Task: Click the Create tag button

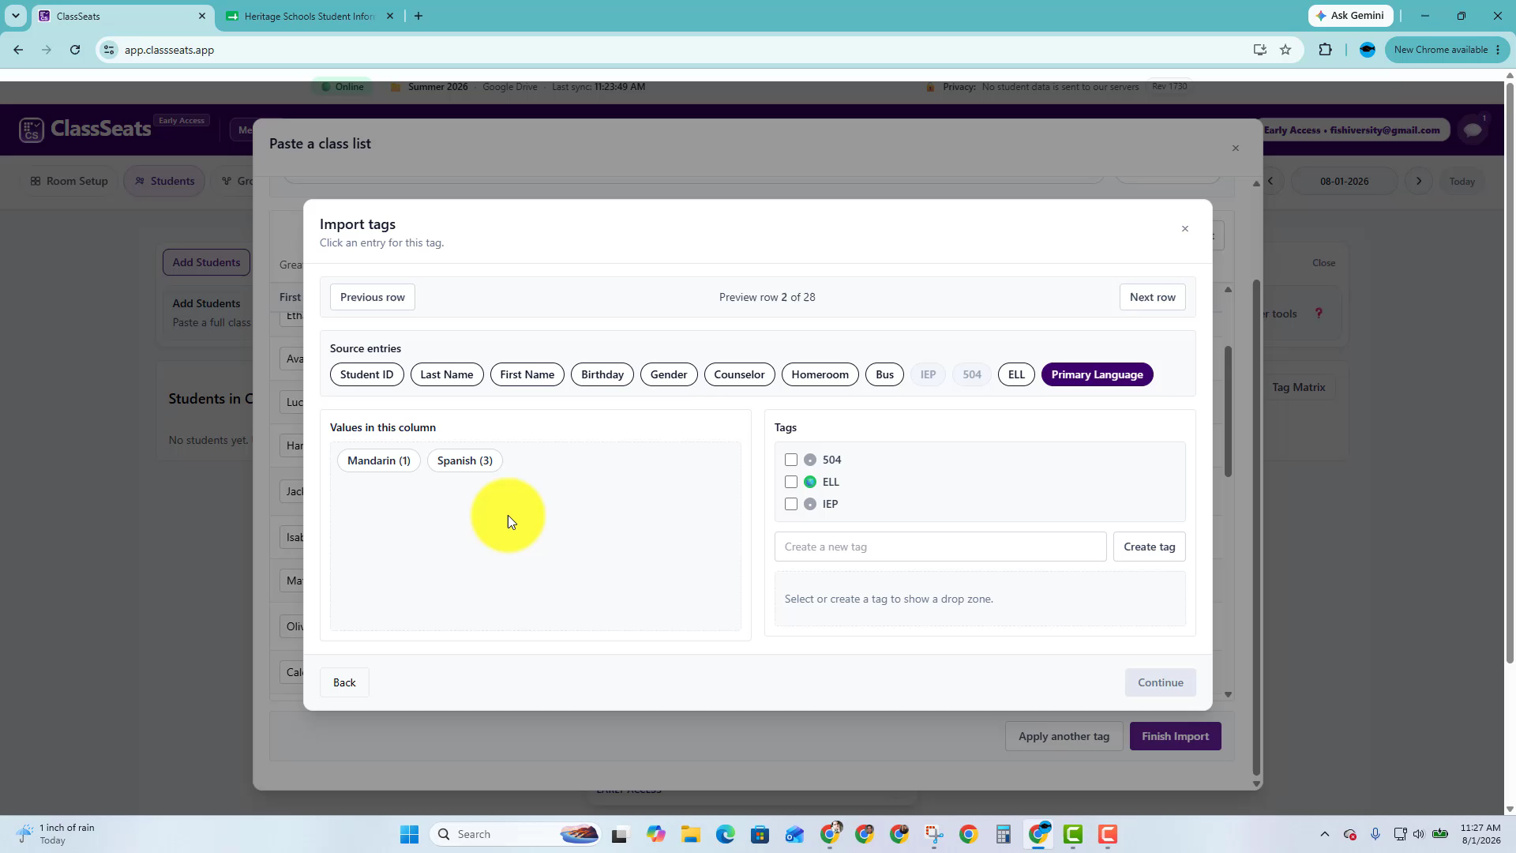Action: (1150, 547)
